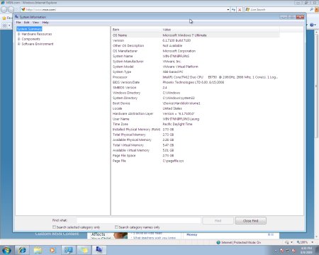
Task: Open Help menu in System Information
Action: tap(45, 22)
